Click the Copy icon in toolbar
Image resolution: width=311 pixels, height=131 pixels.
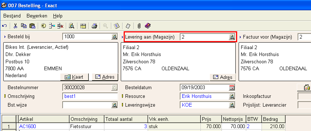click(x=24, y=26)
